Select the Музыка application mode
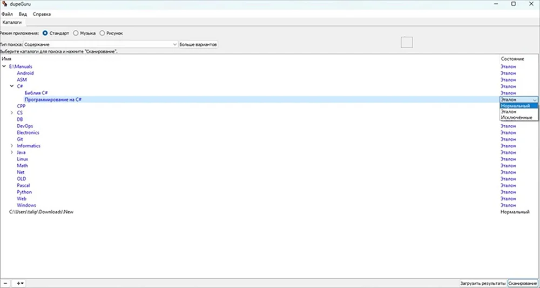This screenshot has height=288, width=540. tap(76, 33)
